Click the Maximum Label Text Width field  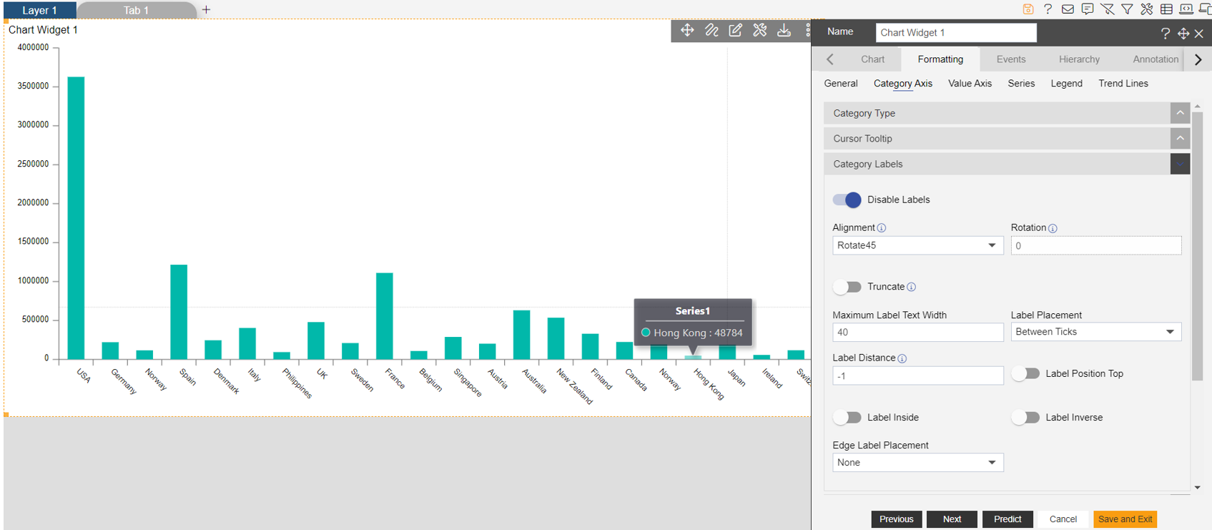[918, 333]
